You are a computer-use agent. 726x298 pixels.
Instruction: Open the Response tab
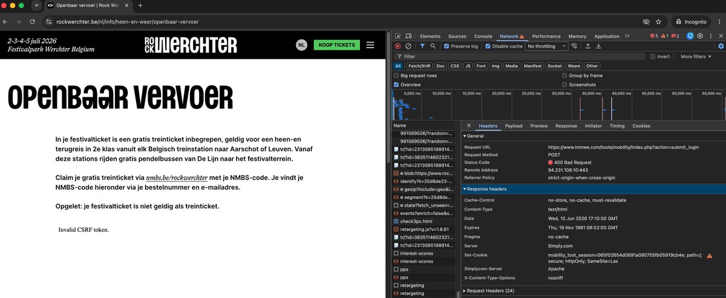point(566,126)
